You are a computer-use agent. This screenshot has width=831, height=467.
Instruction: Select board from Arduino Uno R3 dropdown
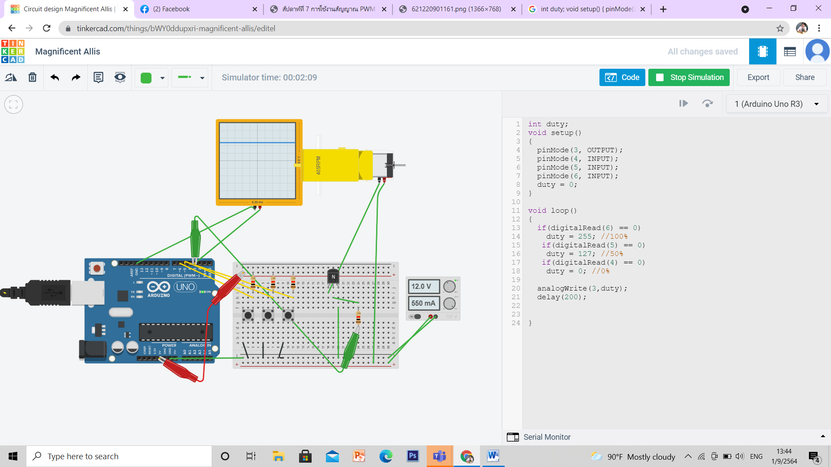tap(776, 104)
